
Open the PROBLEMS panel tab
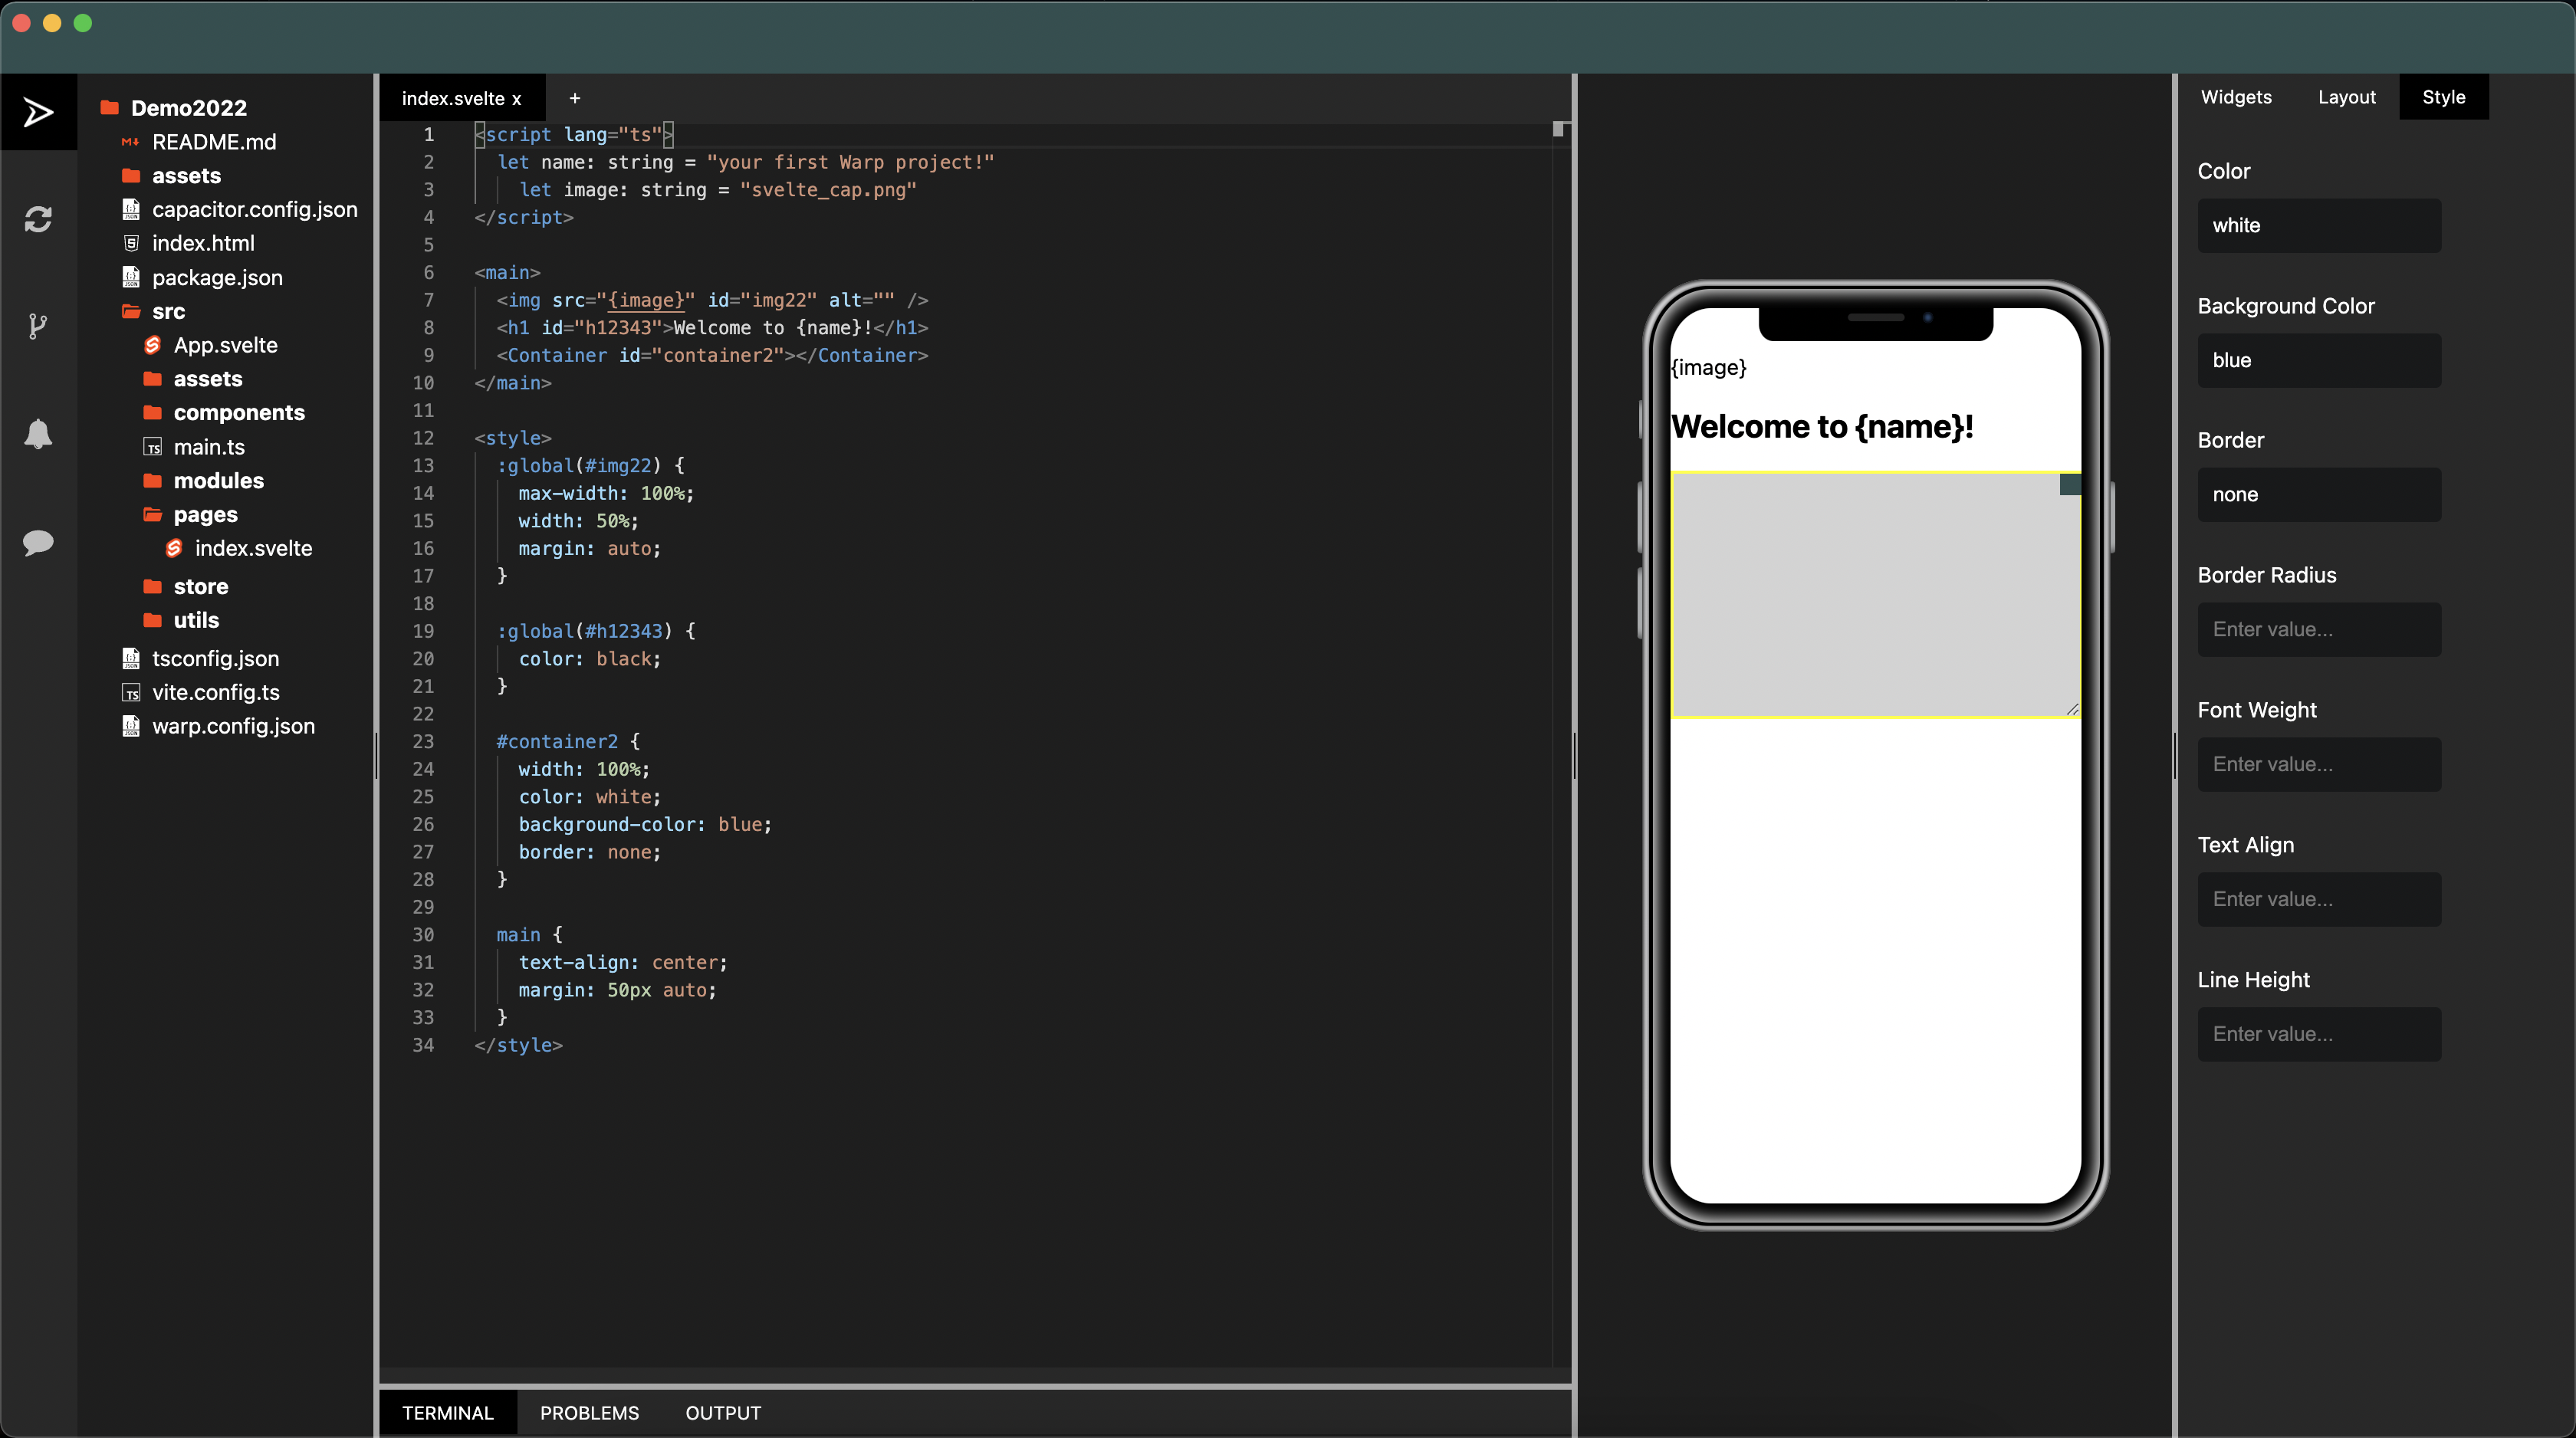tap(589, 1413)
